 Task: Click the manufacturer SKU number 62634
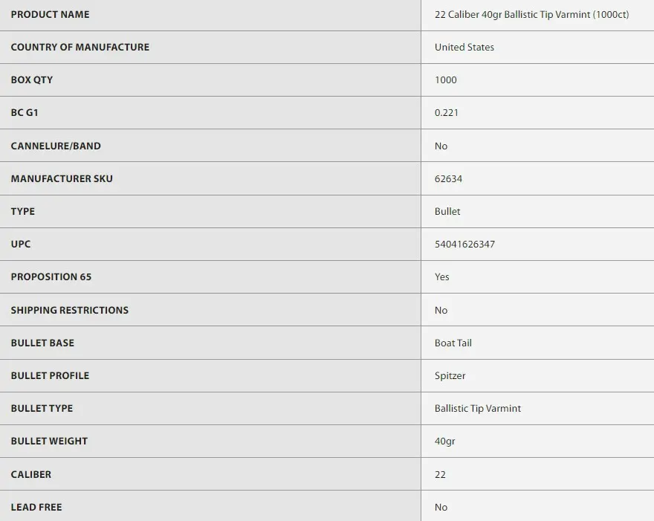(x=449, y=179)
